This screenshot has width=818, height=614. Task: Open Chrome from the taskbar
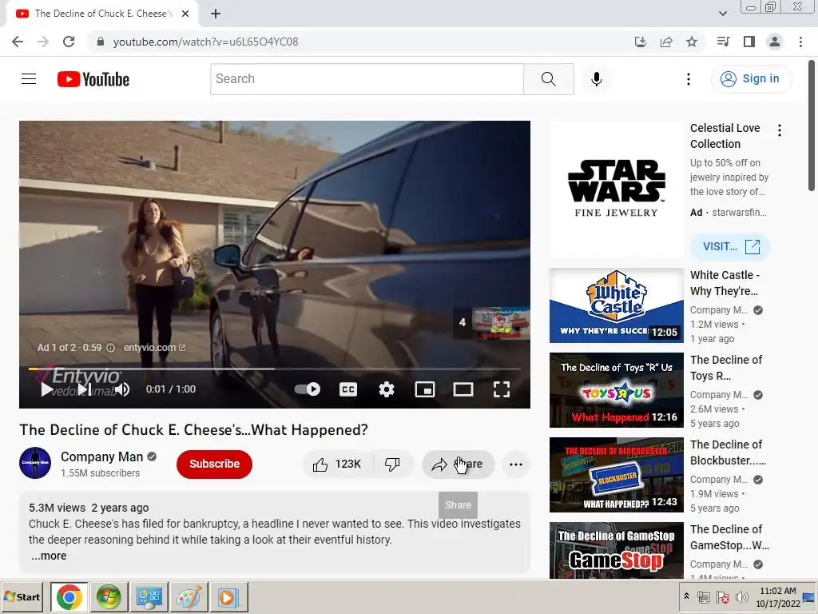point(69,596)
